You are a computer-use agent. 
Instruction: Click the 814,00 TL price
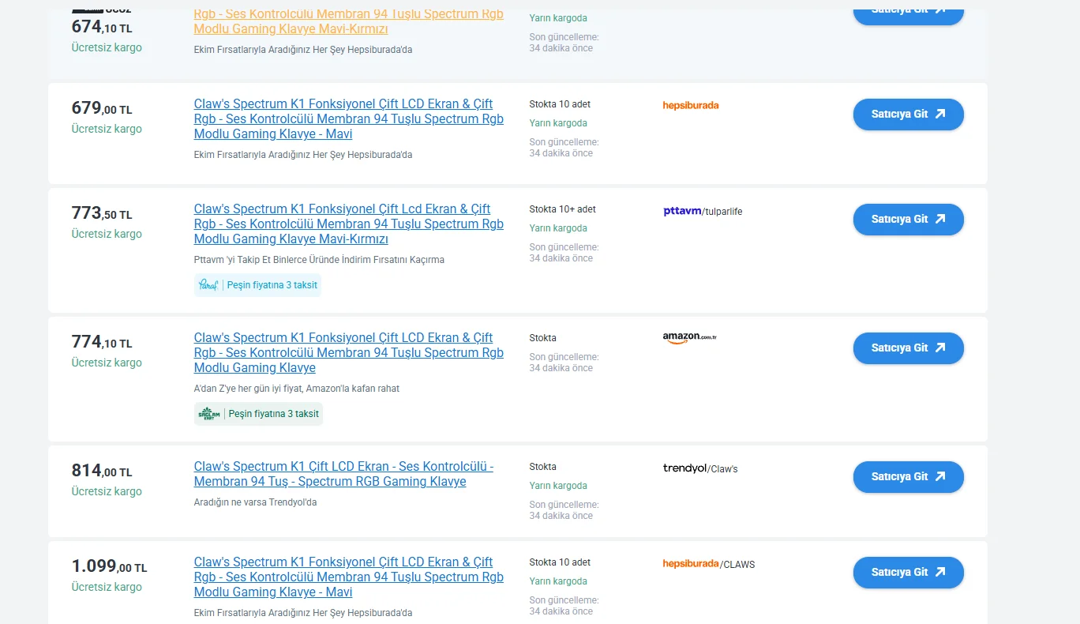[x=102, y=471]
